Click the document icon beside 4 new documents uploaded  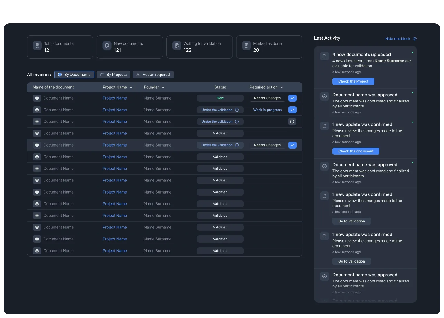pos(324,56)
